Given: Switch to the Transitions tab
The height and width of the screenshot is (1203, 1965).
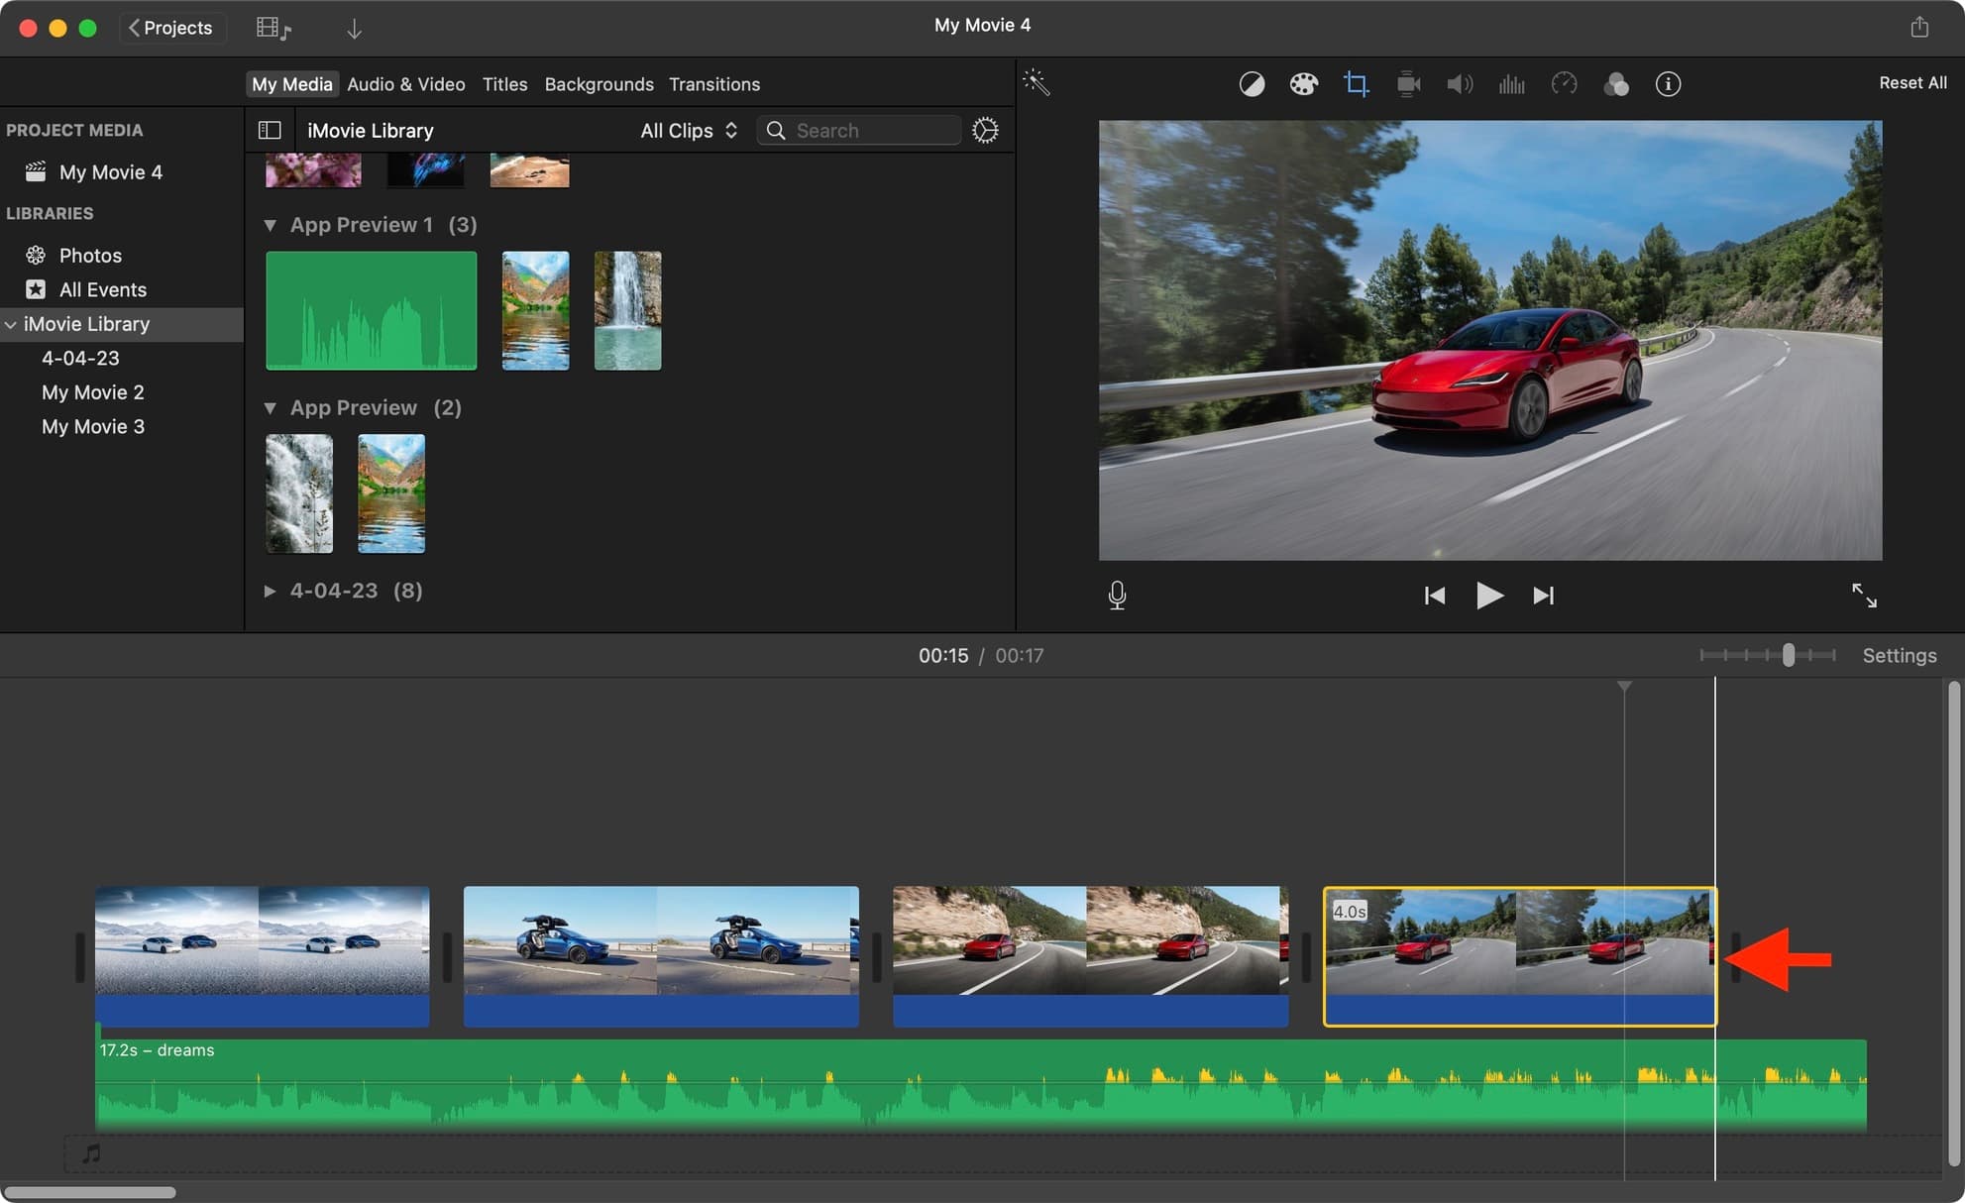Looking at the screenshot, I should (714, 84).
